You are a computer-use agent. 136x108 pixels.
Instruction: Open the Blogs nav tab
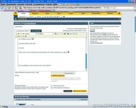click(x=47, y=13)
